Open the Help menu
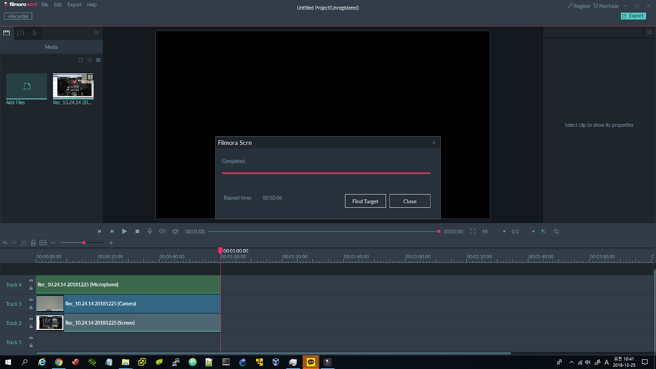 (x=92, y=5)
